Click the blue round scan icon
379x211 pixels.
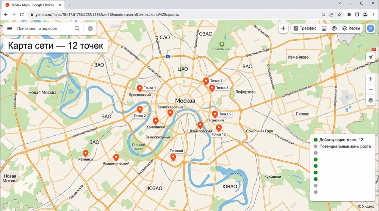pyautogui.click(x=370, y=28)
